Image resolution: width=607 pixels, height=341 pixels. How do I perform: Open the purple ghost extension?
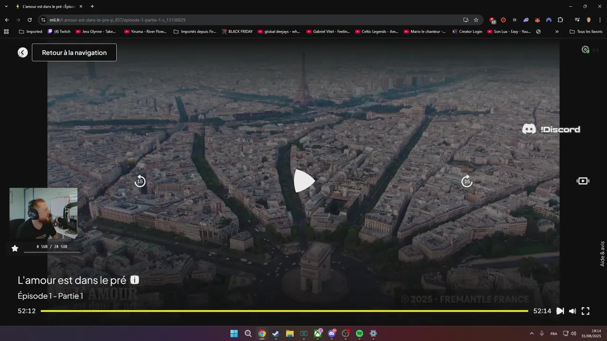click(x=526, y=20)
